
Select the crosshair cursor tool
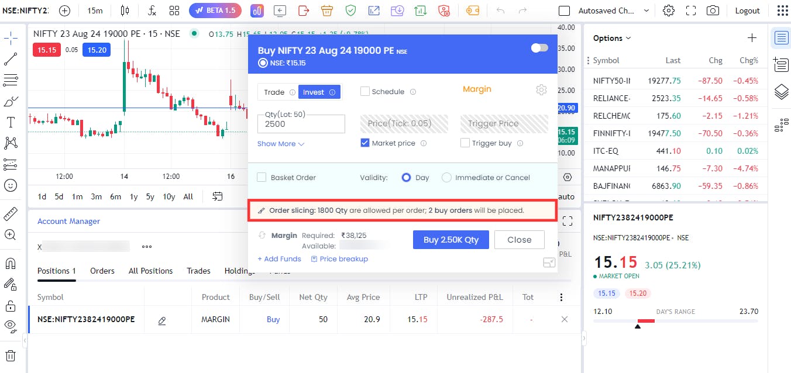tap(11, 39)
